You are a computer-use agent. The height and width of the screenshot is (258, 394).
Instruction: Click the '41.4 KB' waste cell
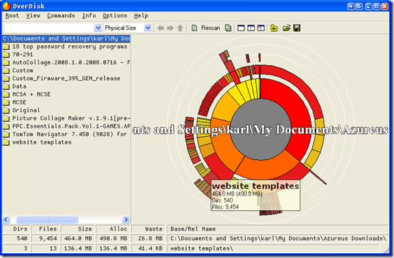[148, 248]
